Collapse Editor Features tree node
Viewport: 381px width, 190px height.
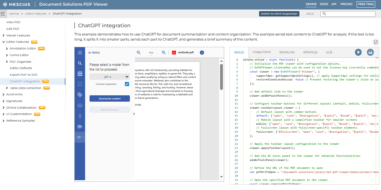point(3,42)
